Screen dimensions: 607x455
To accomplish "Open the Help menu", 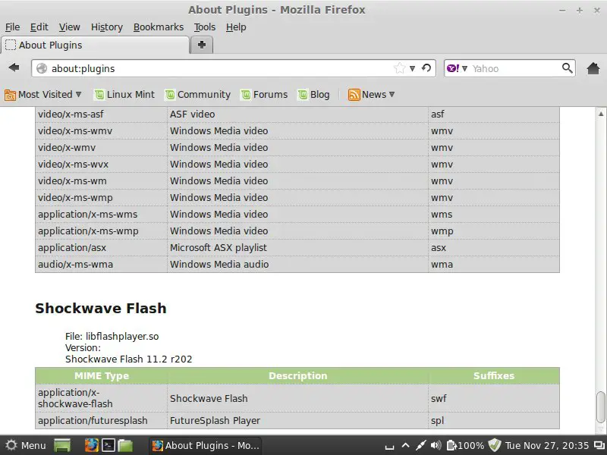I will tap(236, 27).
